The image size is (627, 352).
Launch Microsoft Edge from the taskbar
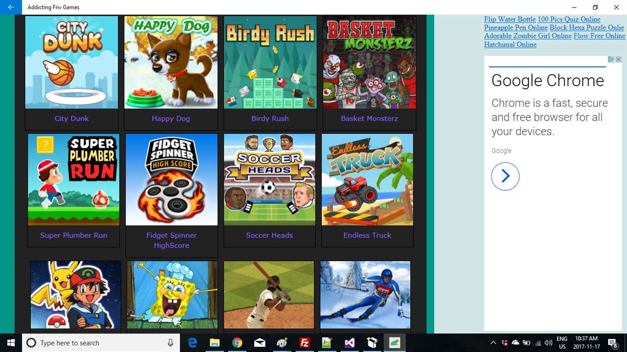192,343
